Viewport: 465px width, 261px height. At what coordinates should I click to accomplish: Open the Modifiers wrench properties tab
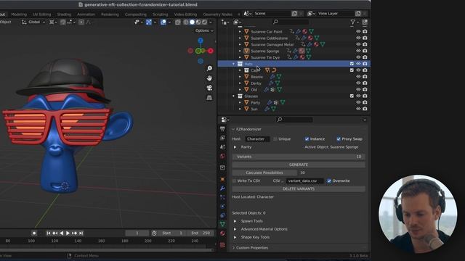click(222, 188)
